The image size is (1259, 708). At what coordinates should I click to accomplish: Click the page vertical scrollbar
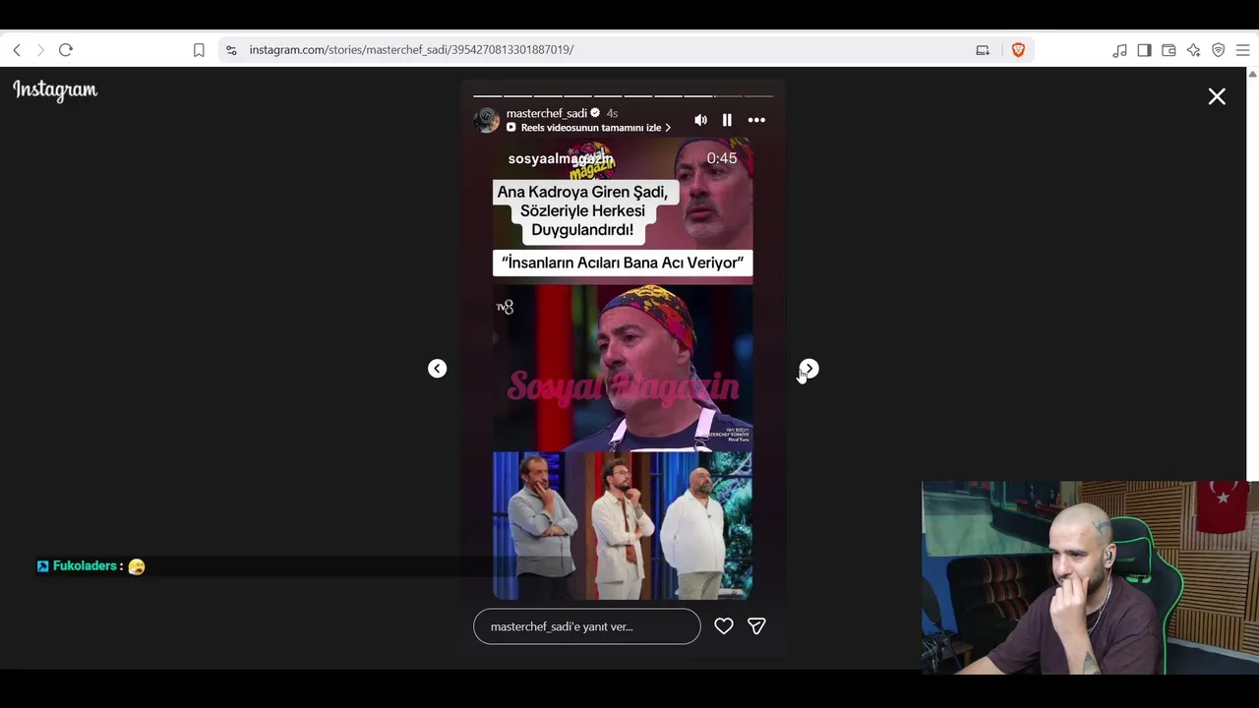click(x=1252, y=273)
